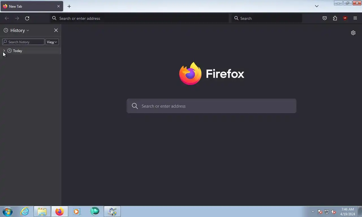Image resolution: width=362 pixels, height=217 pixels.
Task: Focus the toolbar Search box
Action: (267, 18)
